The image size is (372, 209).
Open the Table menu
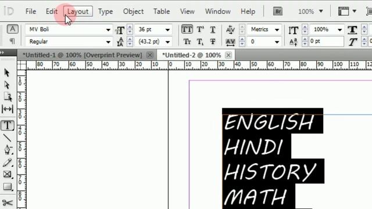click(162, 12)
